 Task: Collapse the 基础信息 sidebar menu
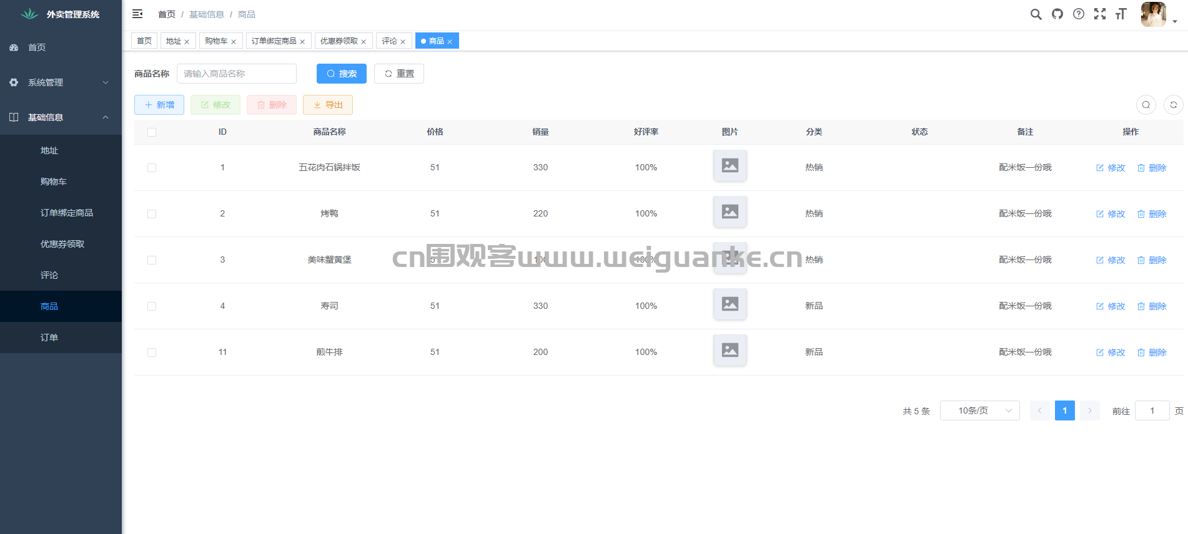tap(61, 117)
